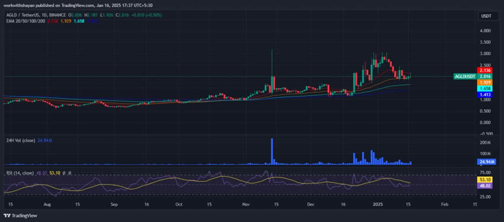Click the orange 1.929 EMA price label
Screen dimensions: 504x222
484,83
